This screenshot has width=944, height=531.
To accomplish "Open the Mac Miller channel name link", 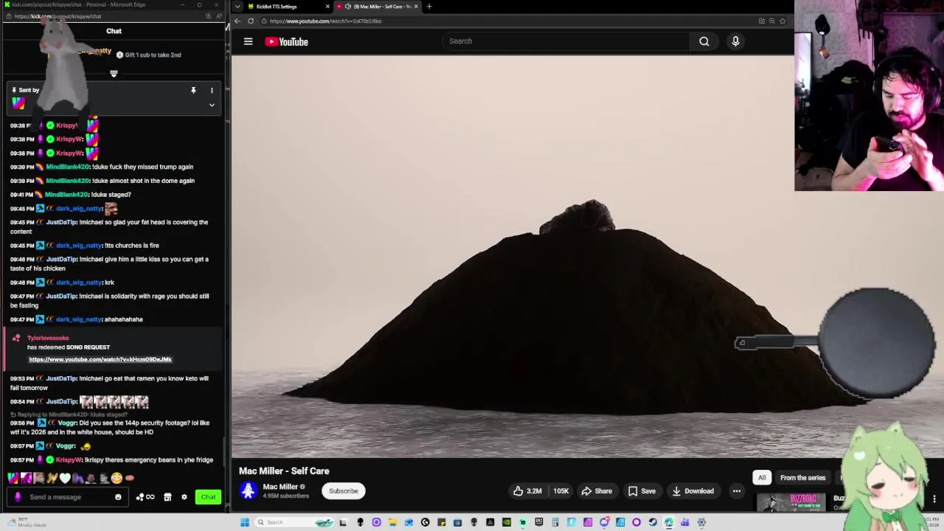I will [x=280, y=487].
